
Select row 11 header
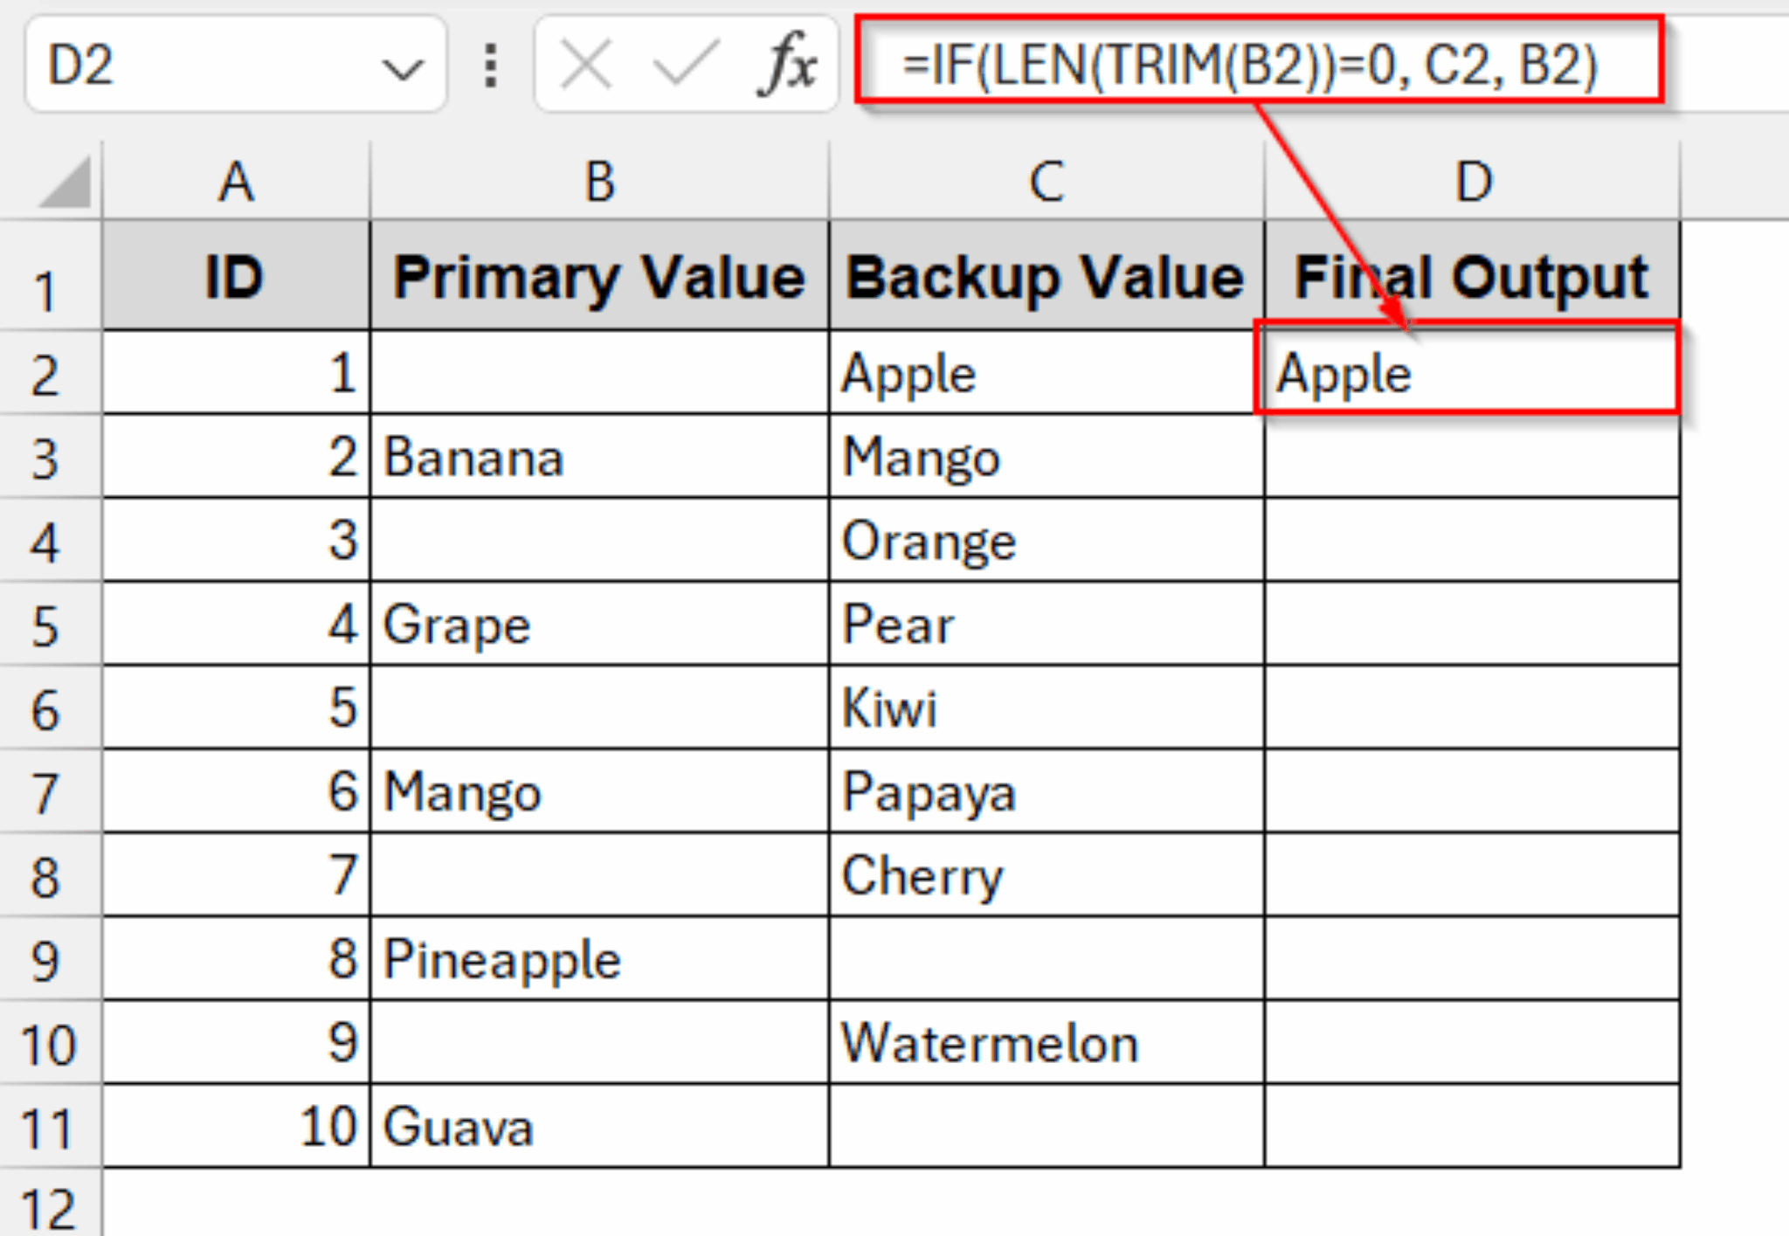coord(50,1127)
